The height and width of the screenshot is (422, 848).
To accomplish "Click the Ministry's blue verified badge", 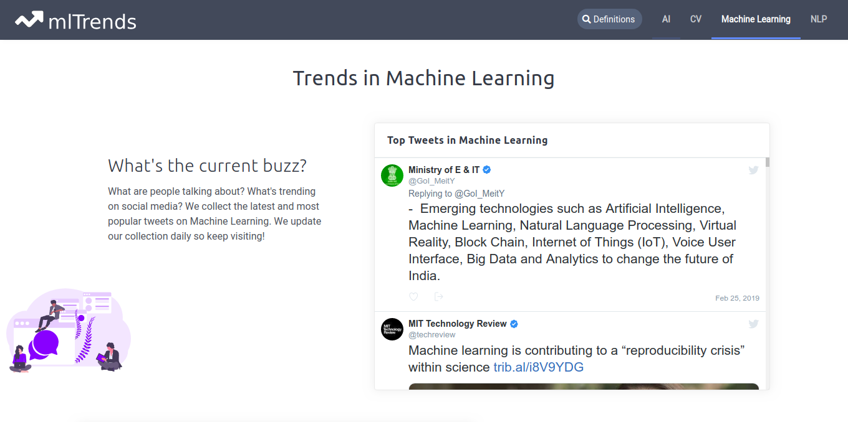I will (x=487, y=170).
